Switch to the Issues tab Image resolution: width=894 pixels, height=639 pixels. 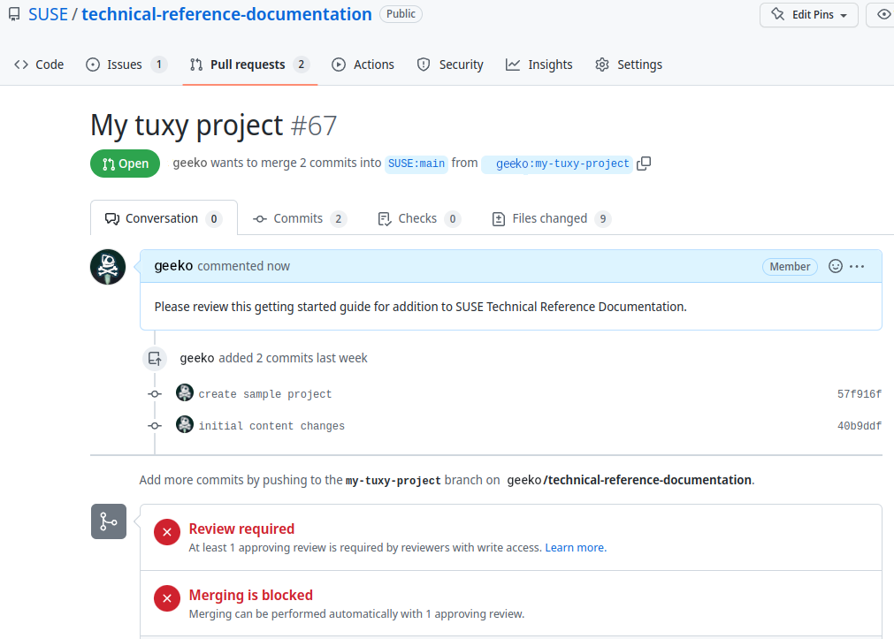point(126,65)
